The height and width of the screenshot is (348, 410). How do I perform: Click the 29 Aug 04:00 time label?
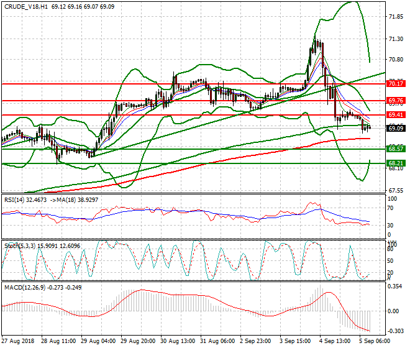(98, 341)
